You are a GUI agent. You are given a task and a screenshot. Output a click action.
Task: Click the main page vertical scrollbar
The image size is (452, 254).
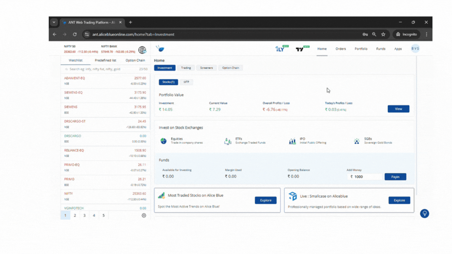(x=416, y=125)
